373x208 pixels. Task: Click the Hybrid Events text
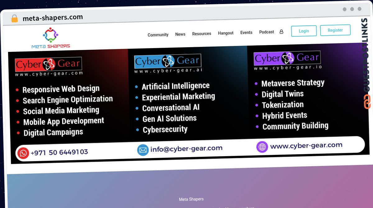285,115
